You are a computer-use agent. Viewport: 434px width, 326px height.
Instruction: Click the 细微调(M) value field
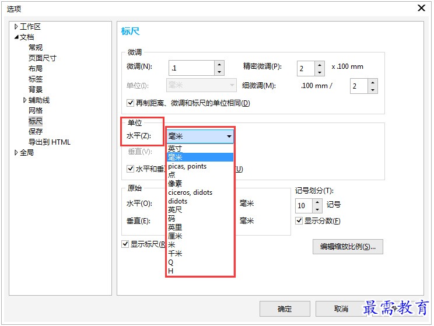359,86
